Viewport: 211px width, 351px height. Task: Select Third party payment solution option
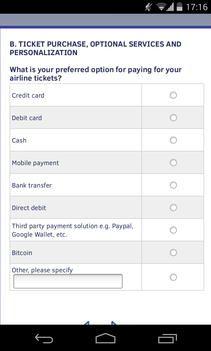coord(173,230)
